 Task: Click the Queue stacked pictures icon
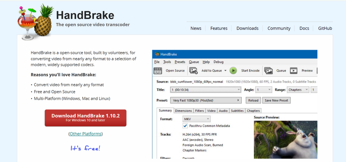pyautogui.click(x=268, y=71)
